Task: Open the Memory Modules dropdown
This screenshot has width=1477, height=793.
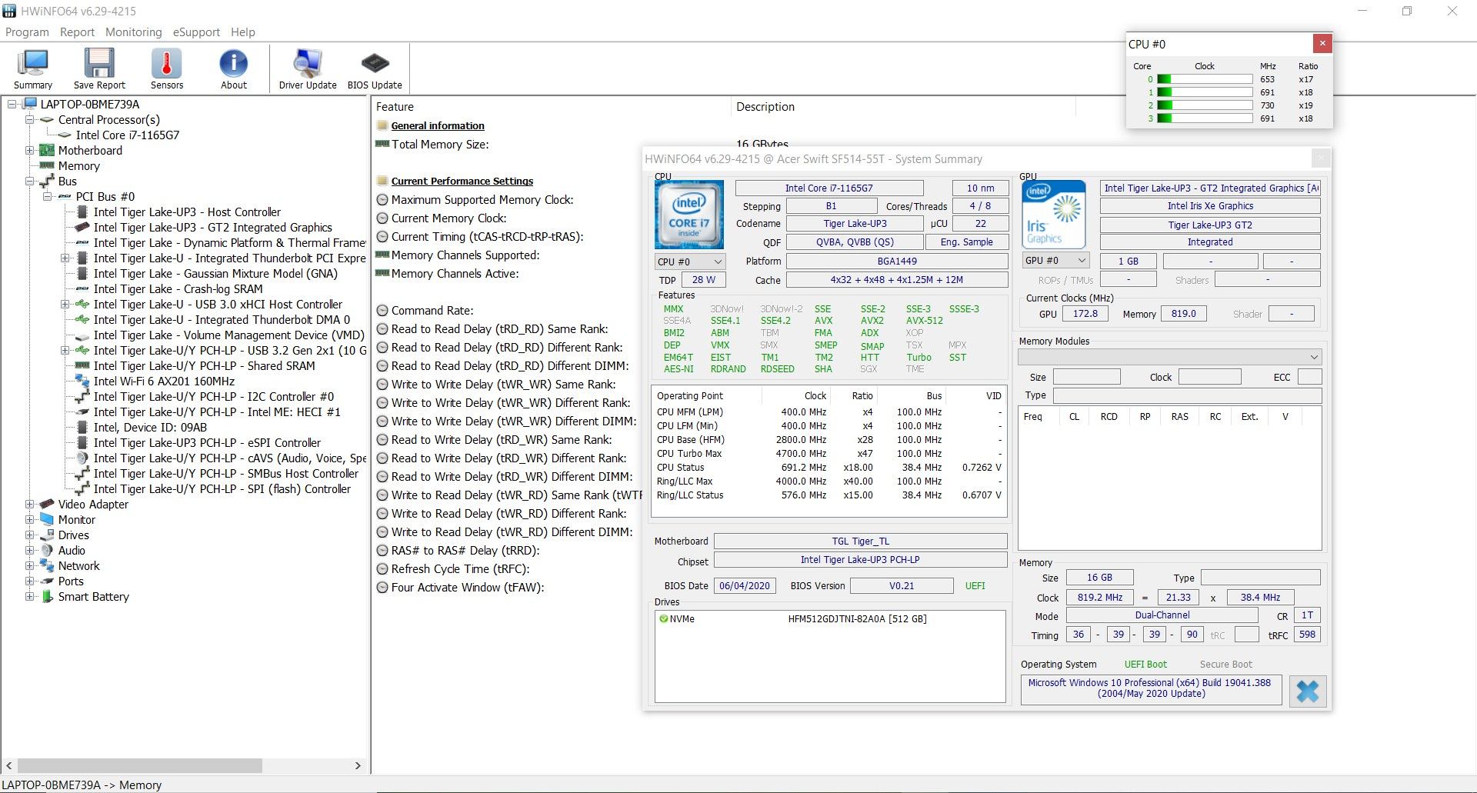Action: pos(1169,357)
